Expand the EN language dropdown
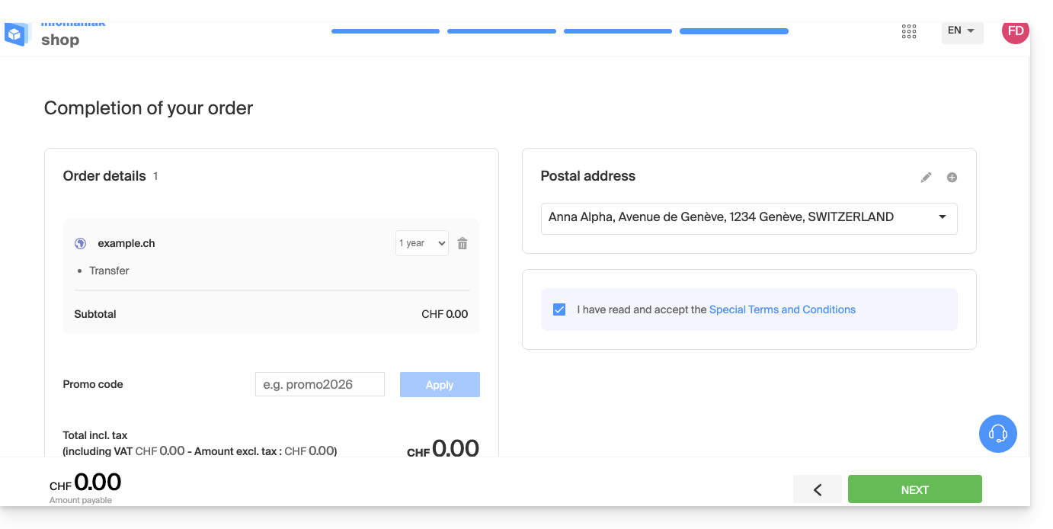1053x529 pixels. (962, 31)
